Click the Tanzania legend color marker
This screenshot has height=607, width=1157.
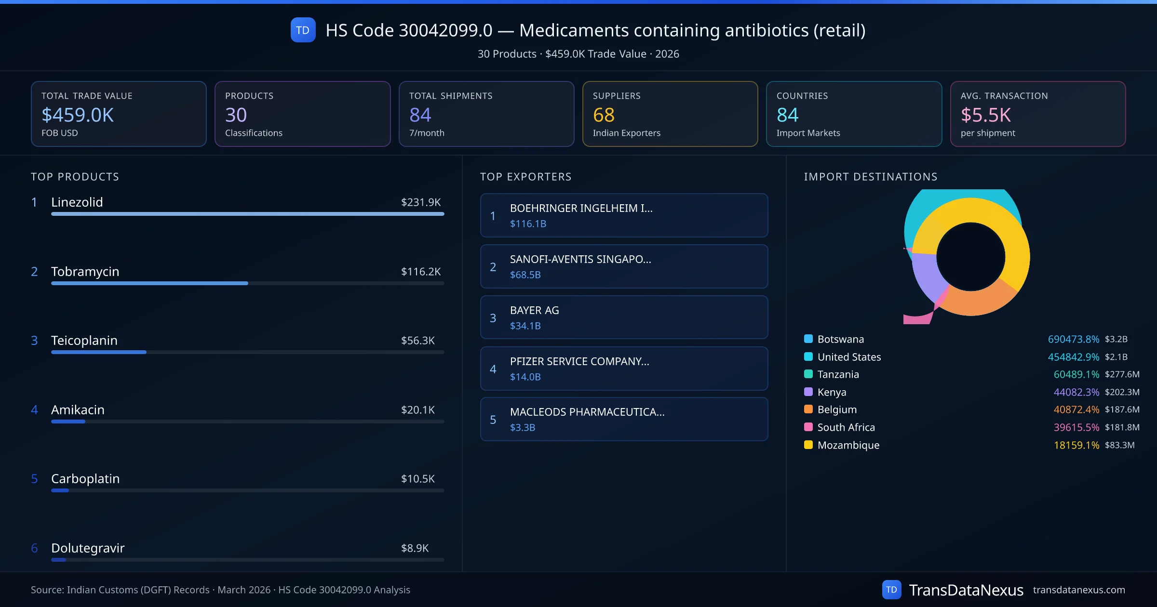pos(808,374)
